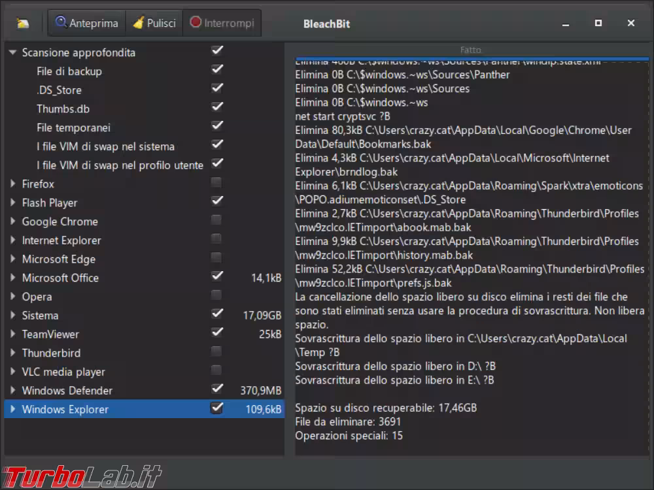Uncheck the TeamViewer checkbox
654x490 pixels.
(217, 332)
